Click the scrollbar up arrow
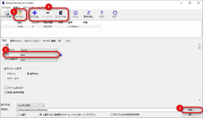203x118 pixels. click(x=200, y=45)
